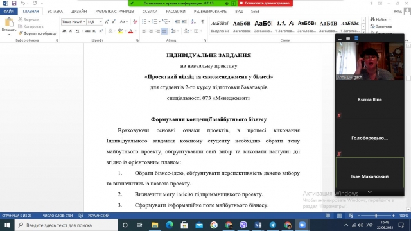Apply the first Заголовок style

point(241,26)
